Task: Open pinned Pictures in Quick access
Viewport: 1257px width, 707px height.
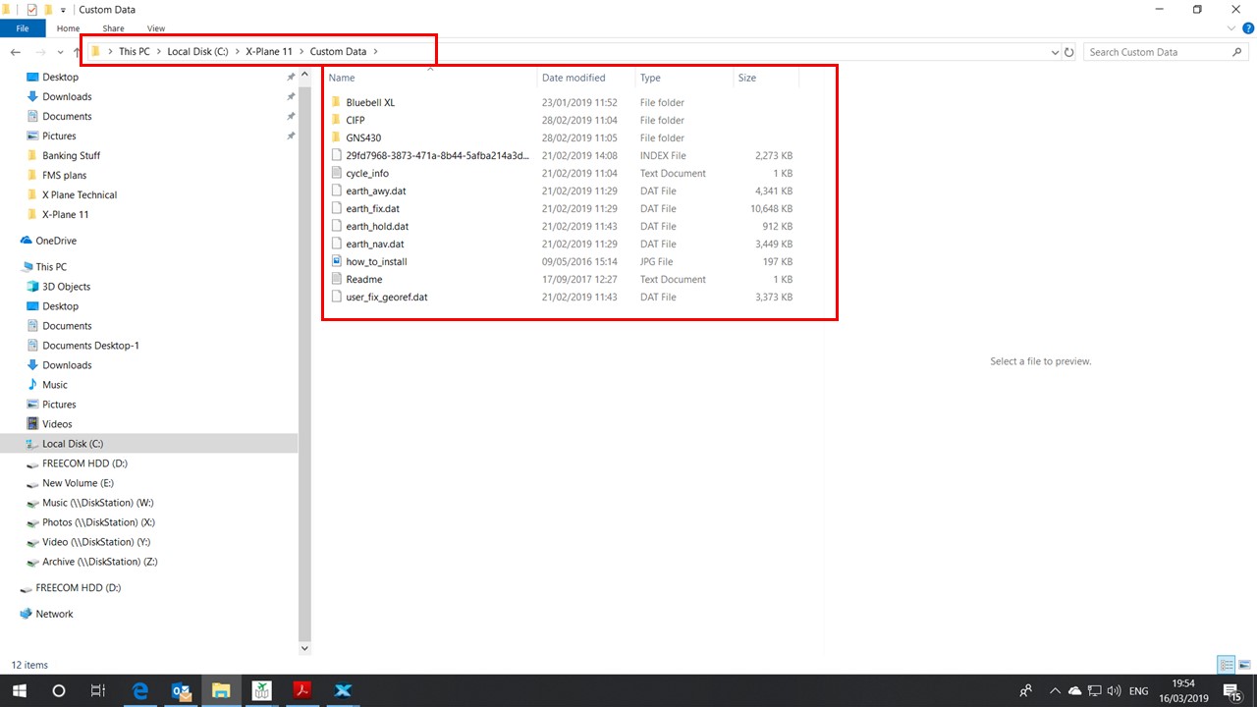Action: coord(59,136)
